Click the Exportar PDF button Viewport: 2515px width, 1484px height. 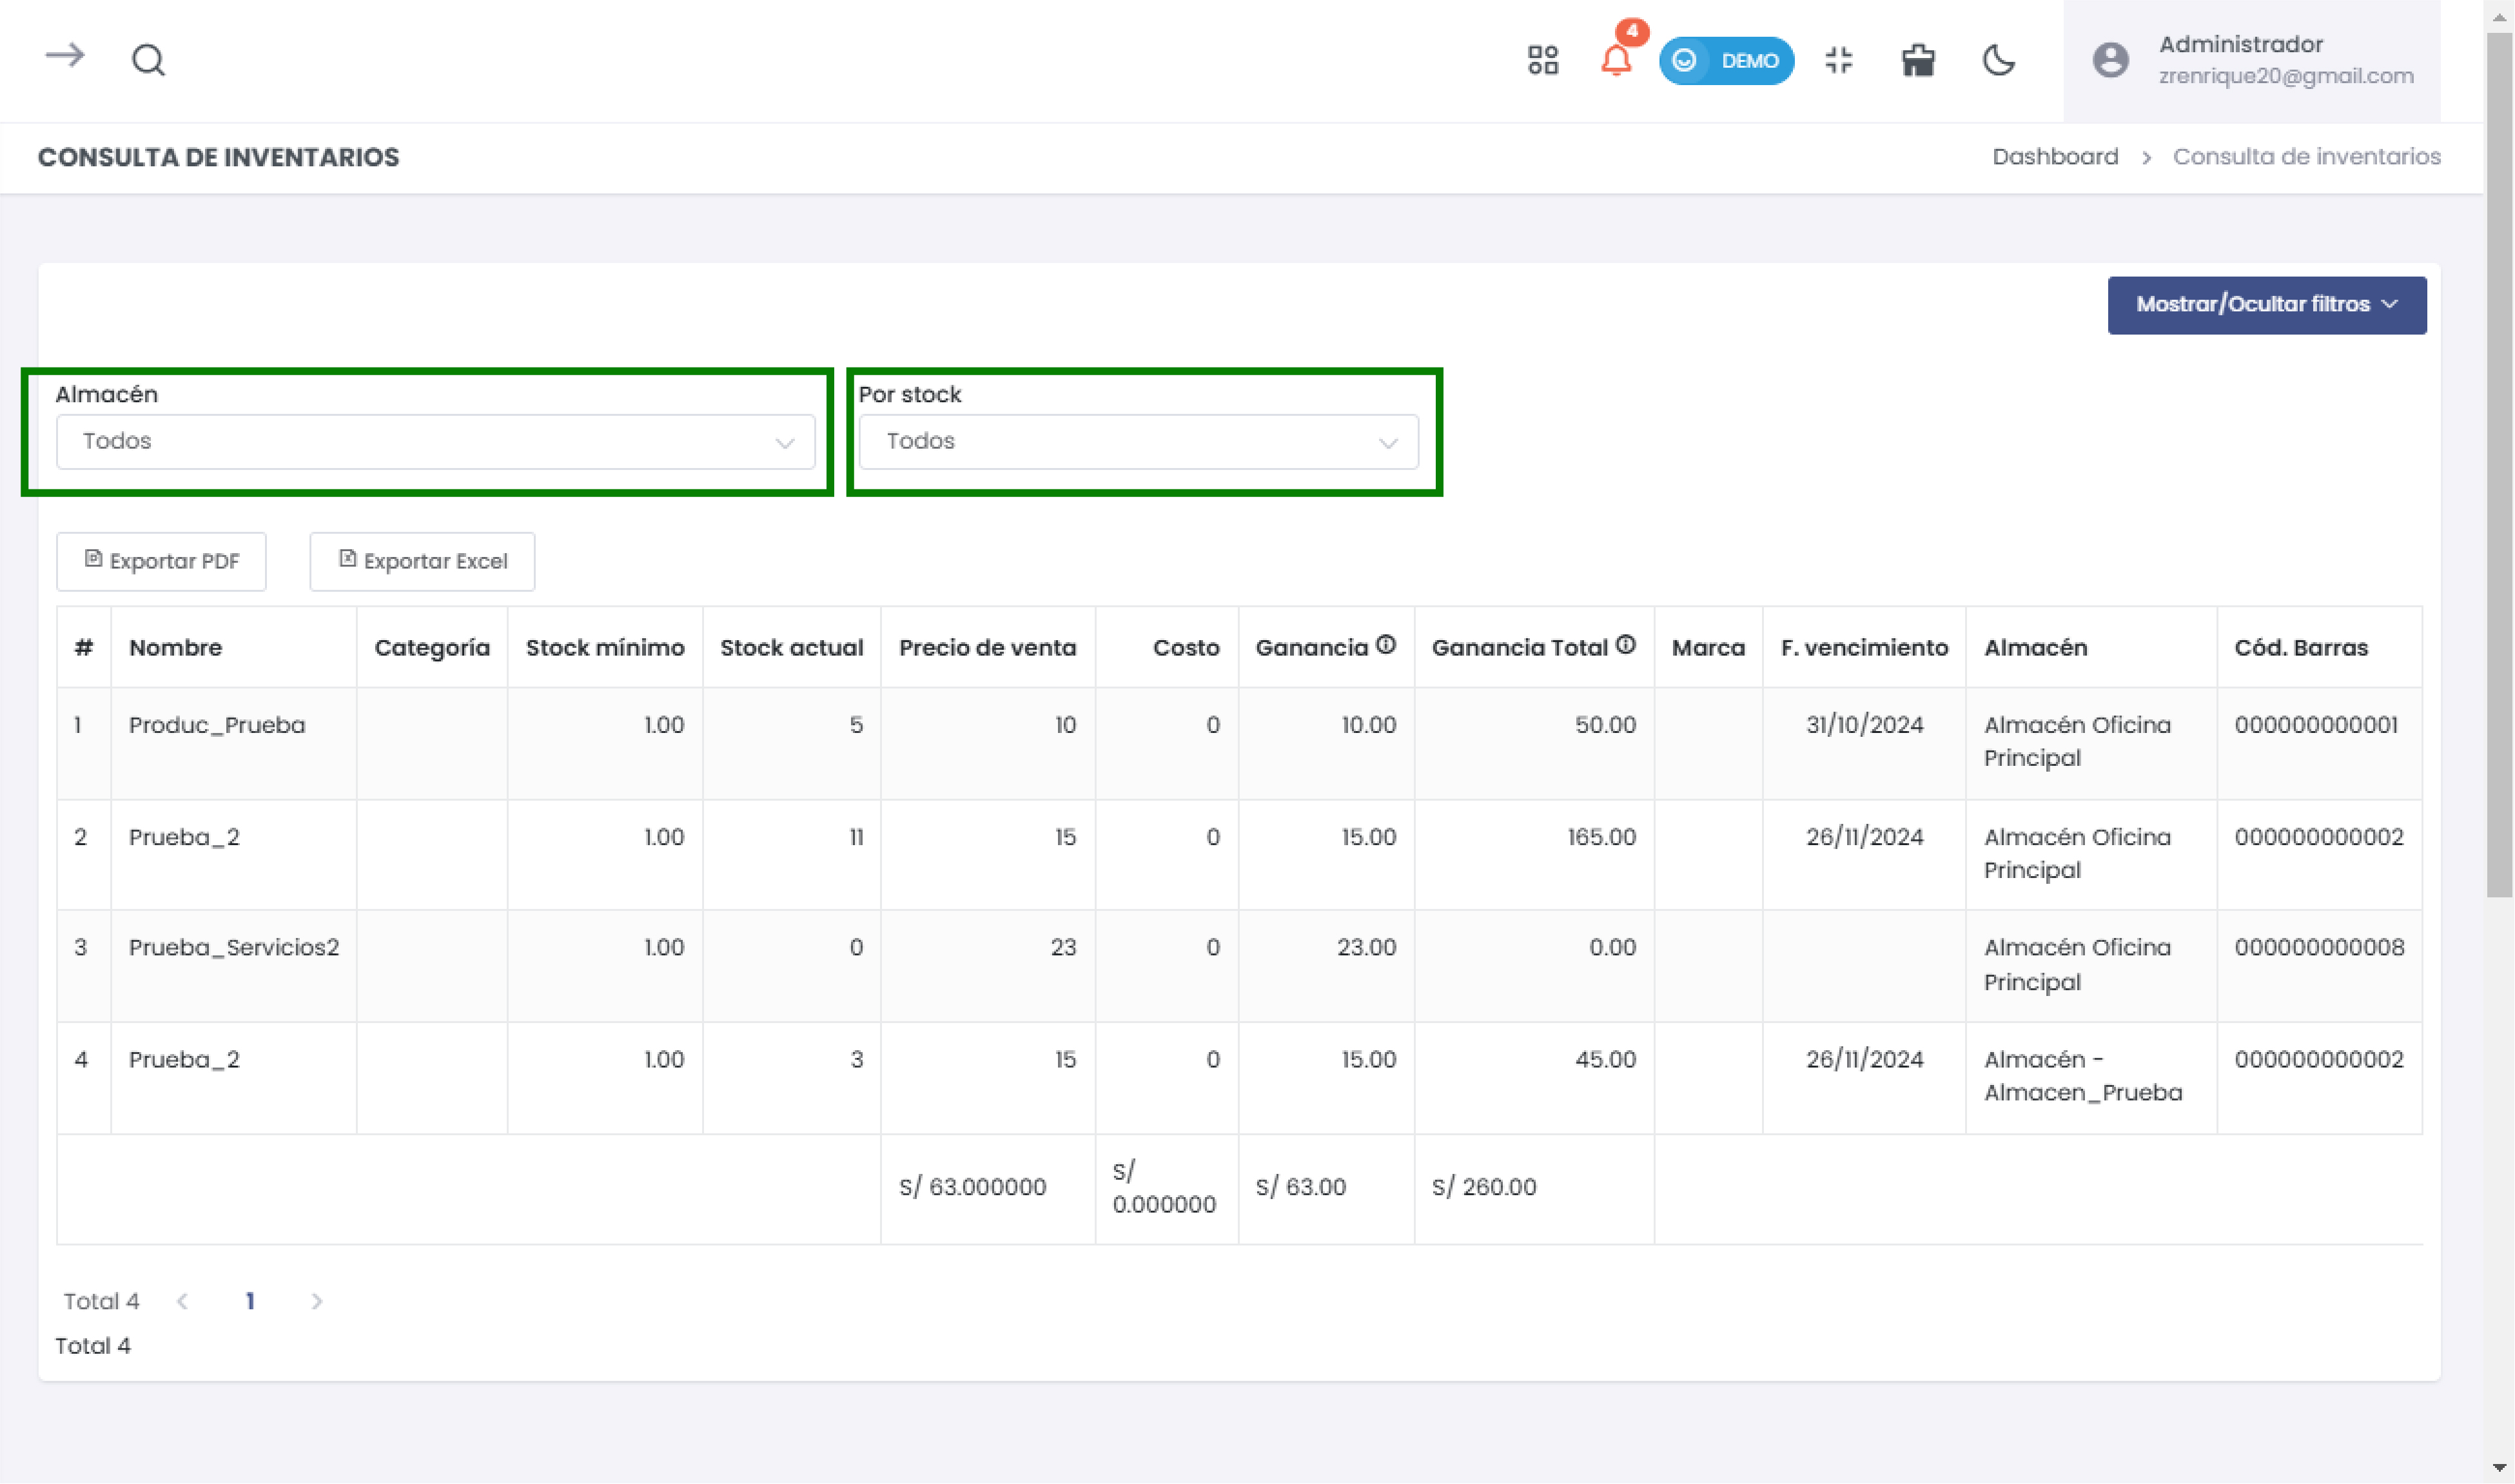(161, 561)
